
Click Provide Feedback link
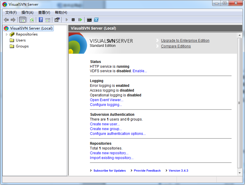click(x=147, y=170)
